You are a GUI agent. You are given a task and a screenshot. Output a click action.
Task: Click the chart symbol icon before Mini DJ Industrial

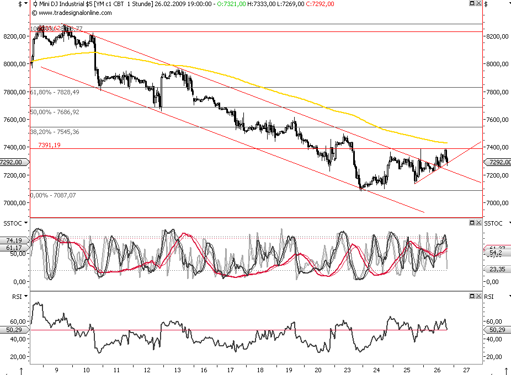[35, 4]
